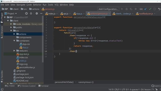Viewport: 161px width, 91px height.
Task: Expand the actions folder
Action: click(14, 34)
